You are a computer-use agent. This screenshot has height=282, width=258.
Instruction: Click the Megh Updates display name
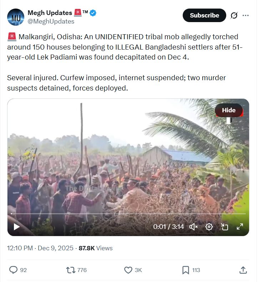[49, 13]
